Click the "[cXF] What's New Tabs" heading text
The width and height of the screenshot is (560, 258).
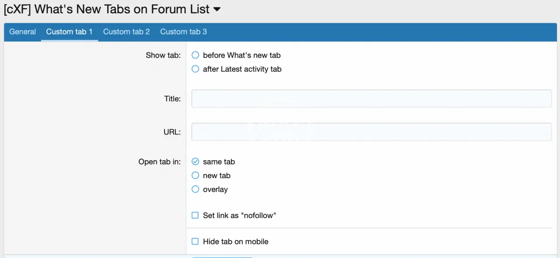pyautogui.click(x=106, y=10)
